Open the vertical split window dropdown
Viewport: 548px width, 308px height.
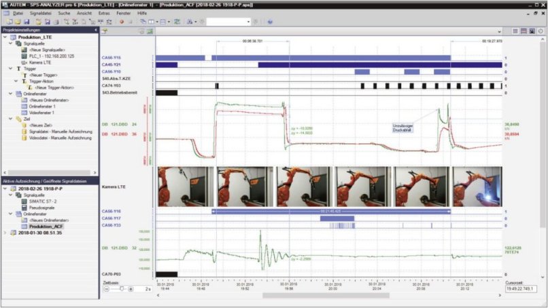pyautogui.click(x=157, y=22)
